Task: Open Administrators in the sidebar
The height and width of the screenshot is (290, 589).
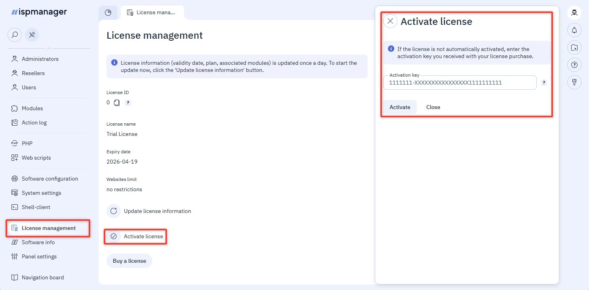Action: 40,59
